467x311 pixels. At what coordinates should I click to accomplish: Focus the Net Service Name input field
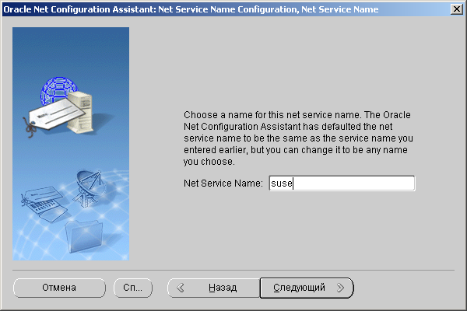pyautogui.click(x=342, y=183)
